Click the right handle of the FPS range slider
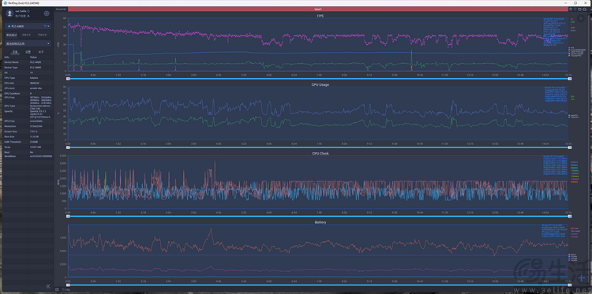The image size is (592, 294). tap(570, 78)
